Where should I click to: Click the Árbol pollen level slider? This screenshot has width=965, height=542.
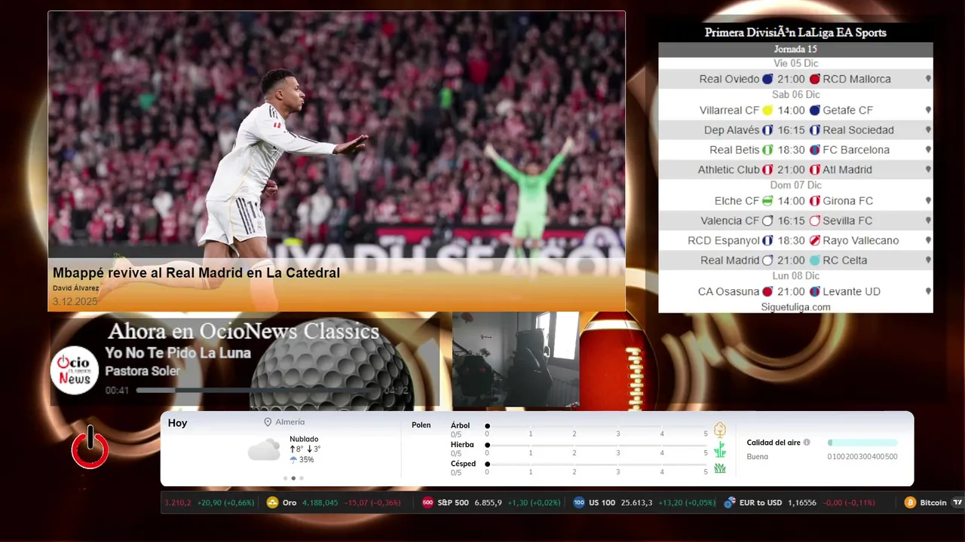596,426
